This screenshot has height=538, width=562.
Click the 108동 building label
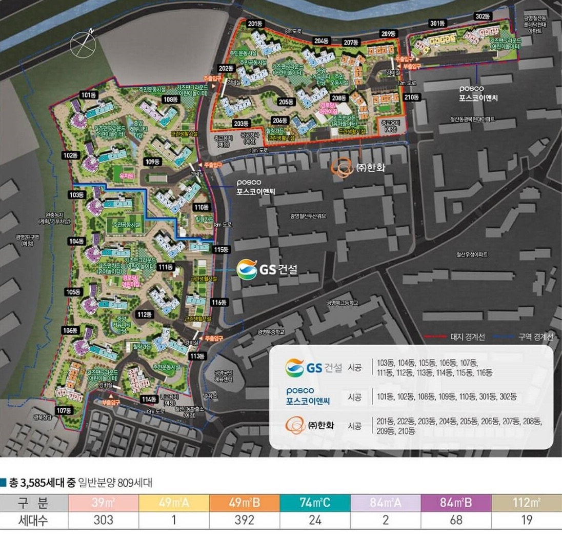(x=171, y=99)
